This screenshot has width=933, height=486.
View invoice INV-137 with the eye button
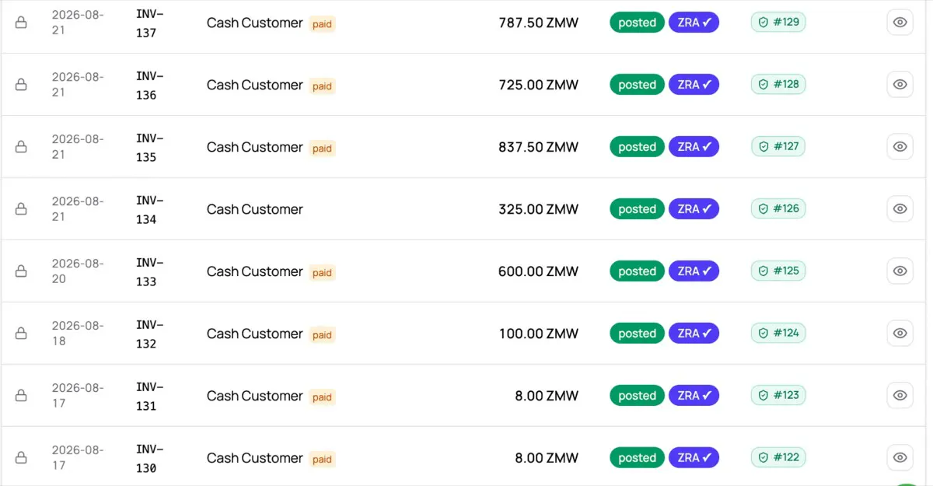point(900,23)
